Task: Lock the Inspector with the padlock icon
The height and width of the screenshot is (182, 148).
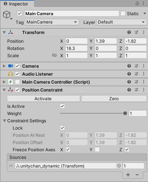Action: point(137,3)
